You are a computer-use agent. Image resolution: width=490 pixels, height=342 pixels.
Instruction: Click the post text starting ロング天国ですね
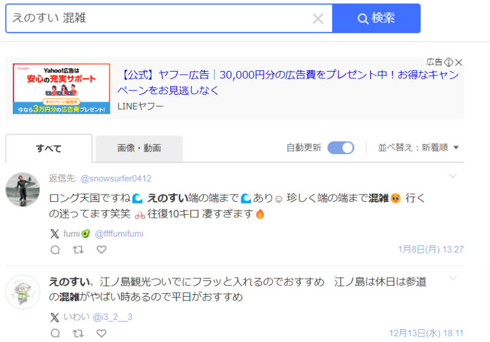(237, 206)
